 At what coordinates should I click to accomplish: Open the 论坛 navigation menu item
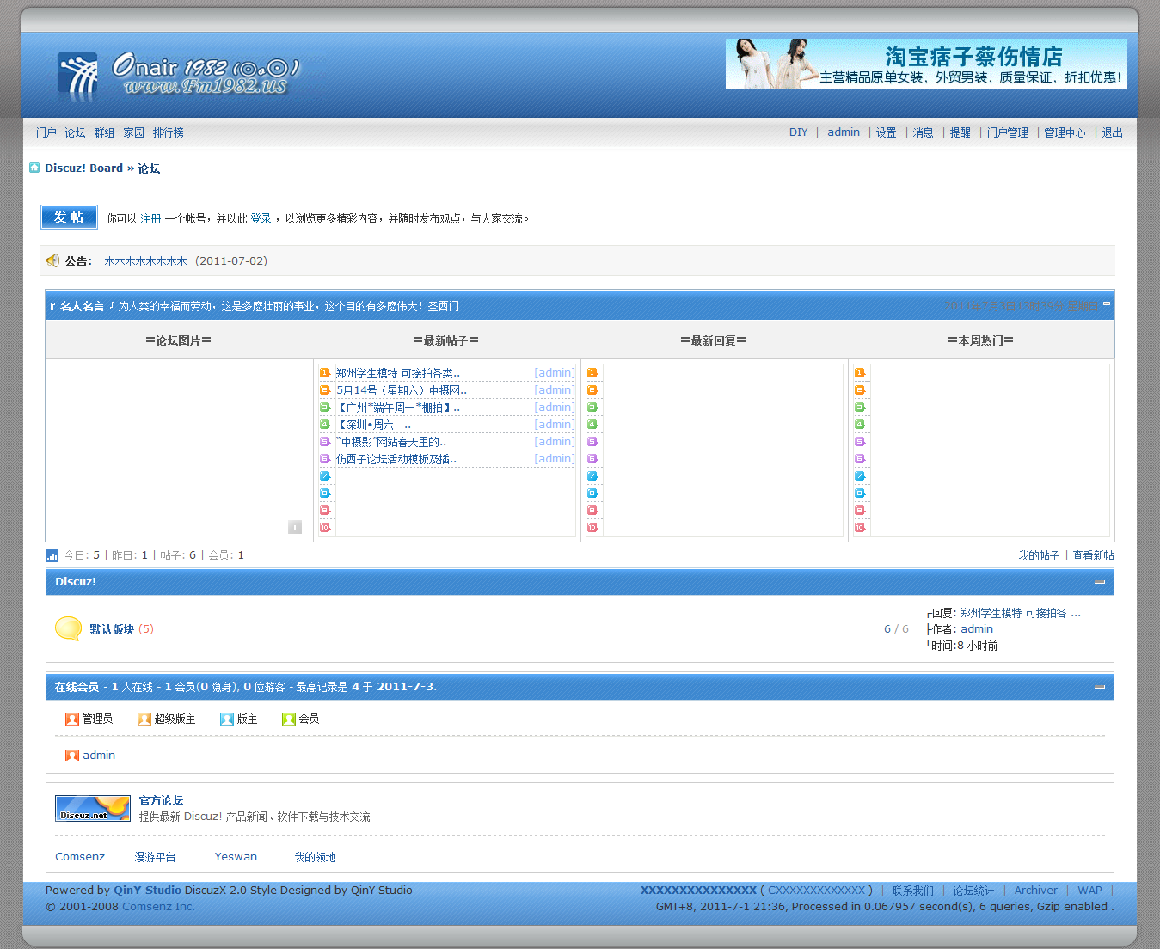click(75, 132)
